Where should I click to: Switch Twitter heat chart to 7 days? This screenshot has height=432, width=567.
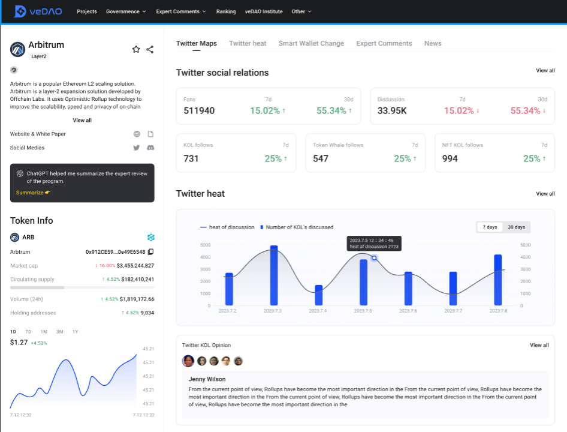pos(490,227)
